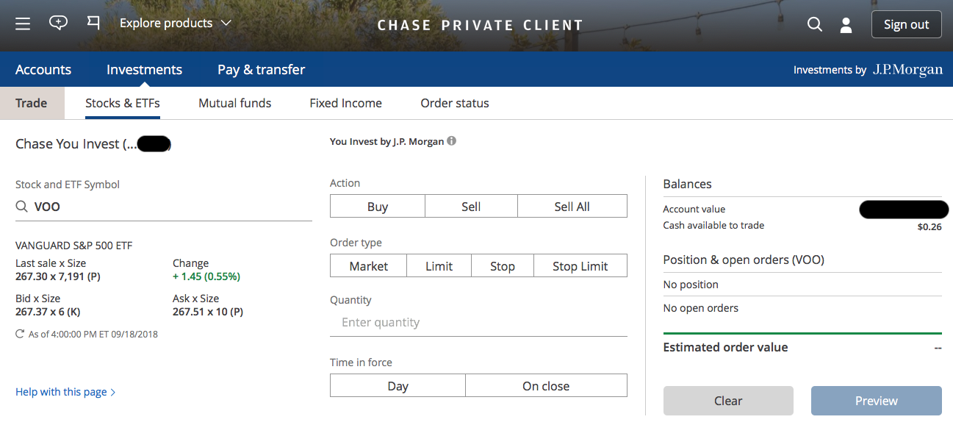Click the Clear button
The image size is (953, 425).
coord(728,401)
